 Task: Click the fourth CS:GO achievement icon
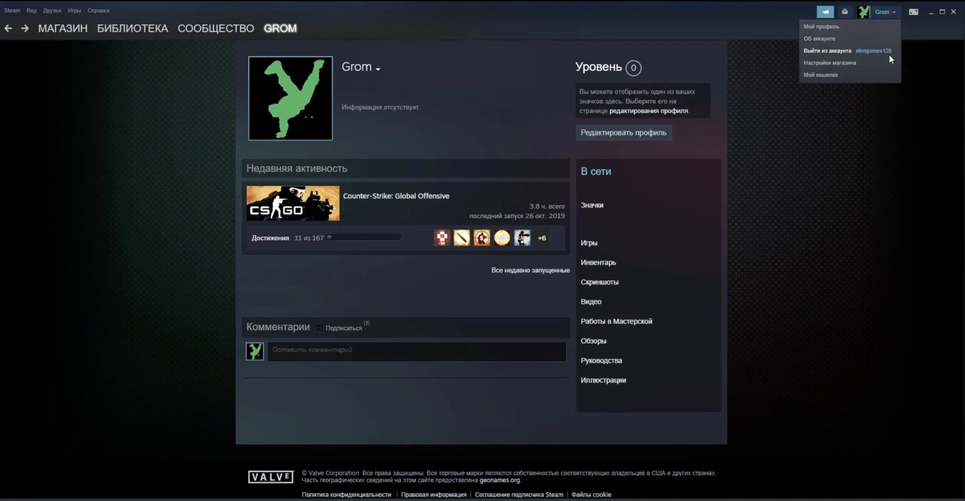[502, 238]
